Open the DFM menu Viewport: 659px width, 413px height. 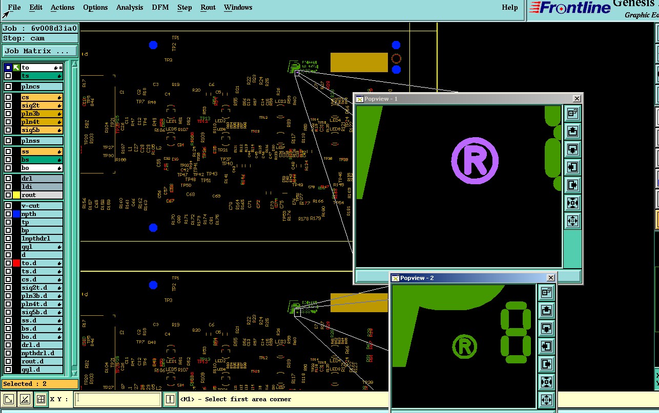click(x=160, y=7)
